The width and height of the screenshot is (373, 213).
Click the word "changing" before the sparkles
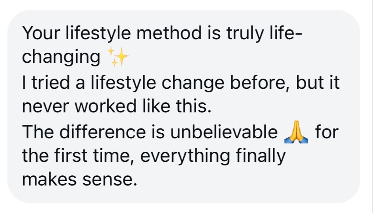(x=61, y=57)
